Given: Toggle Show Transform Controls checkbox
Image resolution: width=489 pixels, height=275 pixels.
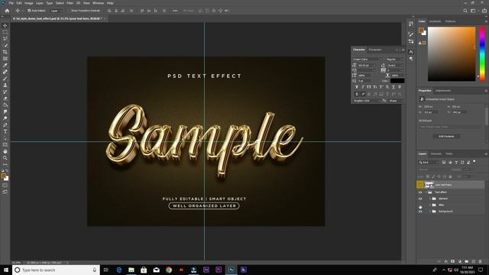Looking at the screenshot, I should [x=70, y=11].
